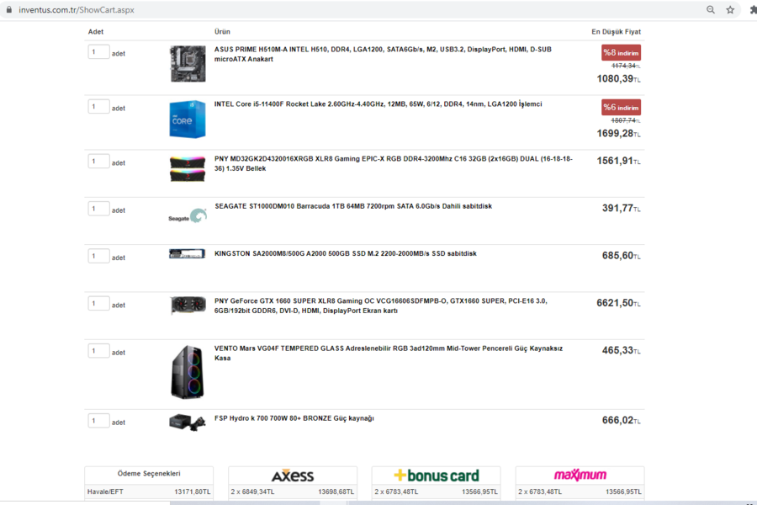Click the address bar URL inventus.com.tr
This screenshot has width=757, height=505.
pos(77,9)
